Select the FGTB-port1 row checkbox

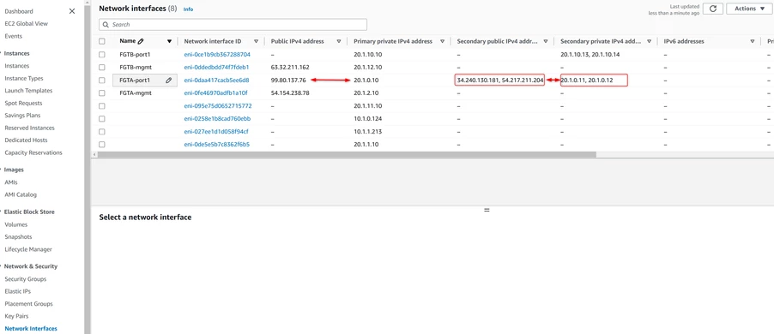[x=102, y=54]
